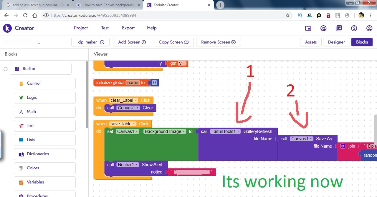Switch to Designer view

click(x=336, y=42)
